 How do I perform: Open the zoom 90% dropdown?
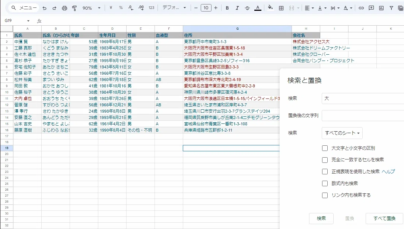click(x=92, y=8)
